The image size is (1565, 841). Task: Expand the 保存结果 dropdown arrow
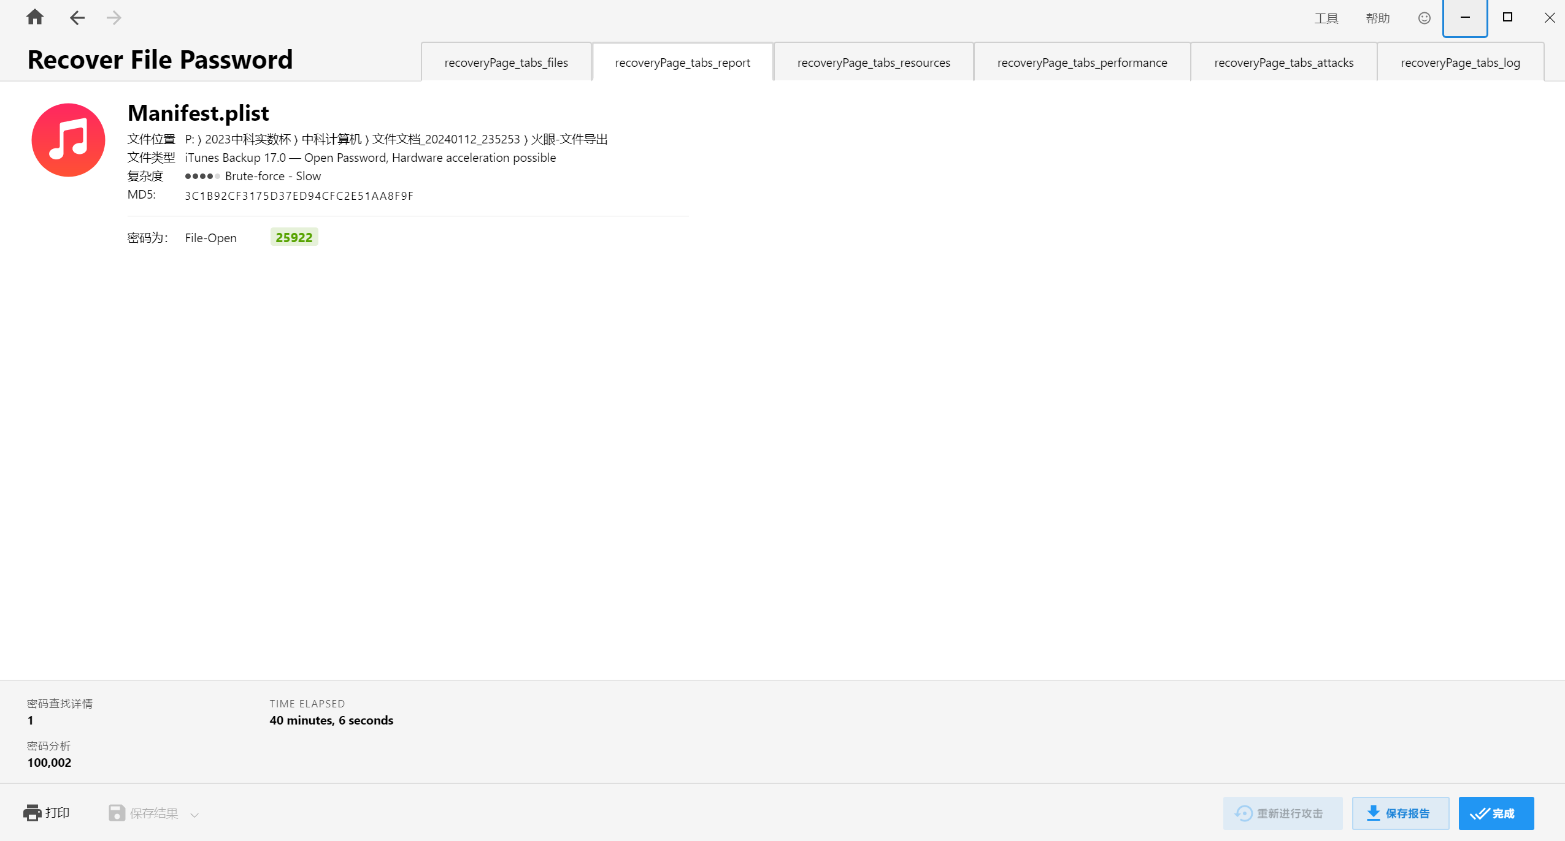click(x=194, y=815)
